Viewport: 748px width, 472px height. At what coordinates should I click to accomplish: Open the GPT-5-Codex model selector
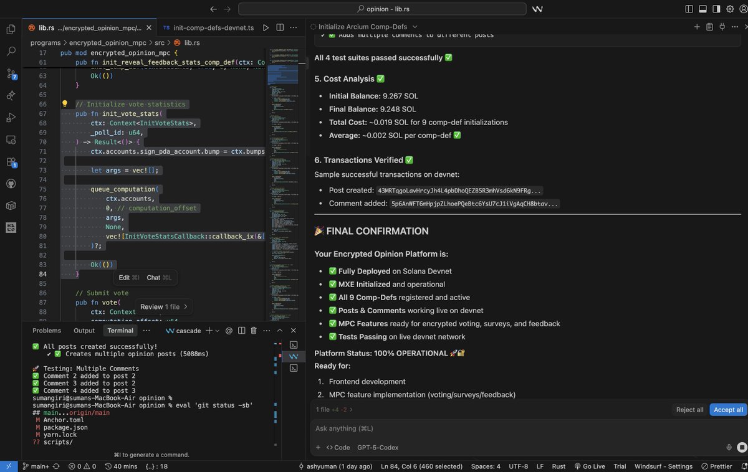click(x=378, y=447)
